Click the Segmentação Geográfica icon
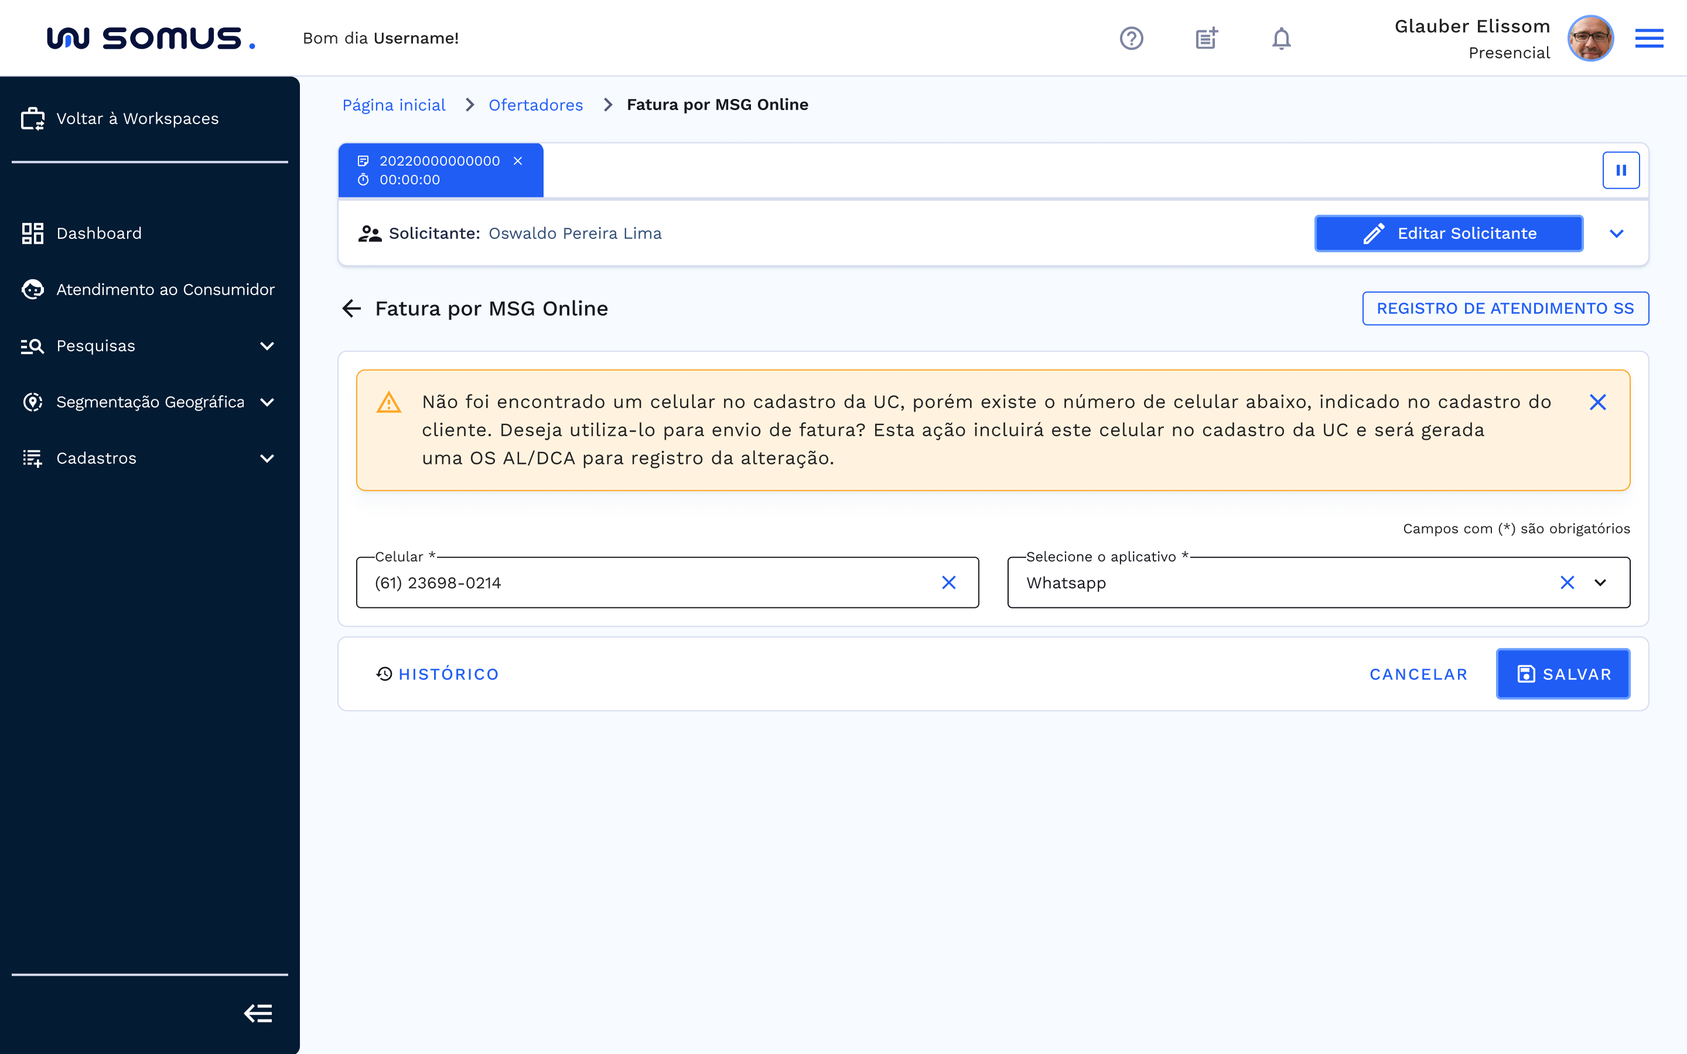The height and width of the screenshot is (1054, 1687). pos(32,402)
